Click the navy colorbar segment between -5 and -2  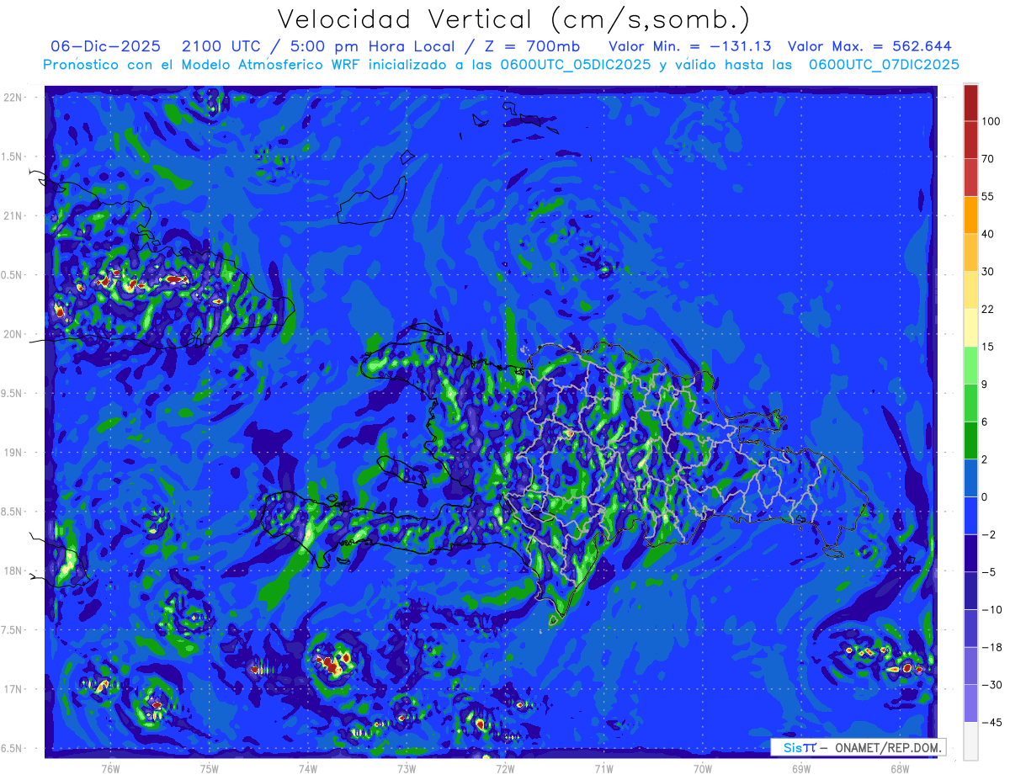pyautogui.click(x=970, y=553)
